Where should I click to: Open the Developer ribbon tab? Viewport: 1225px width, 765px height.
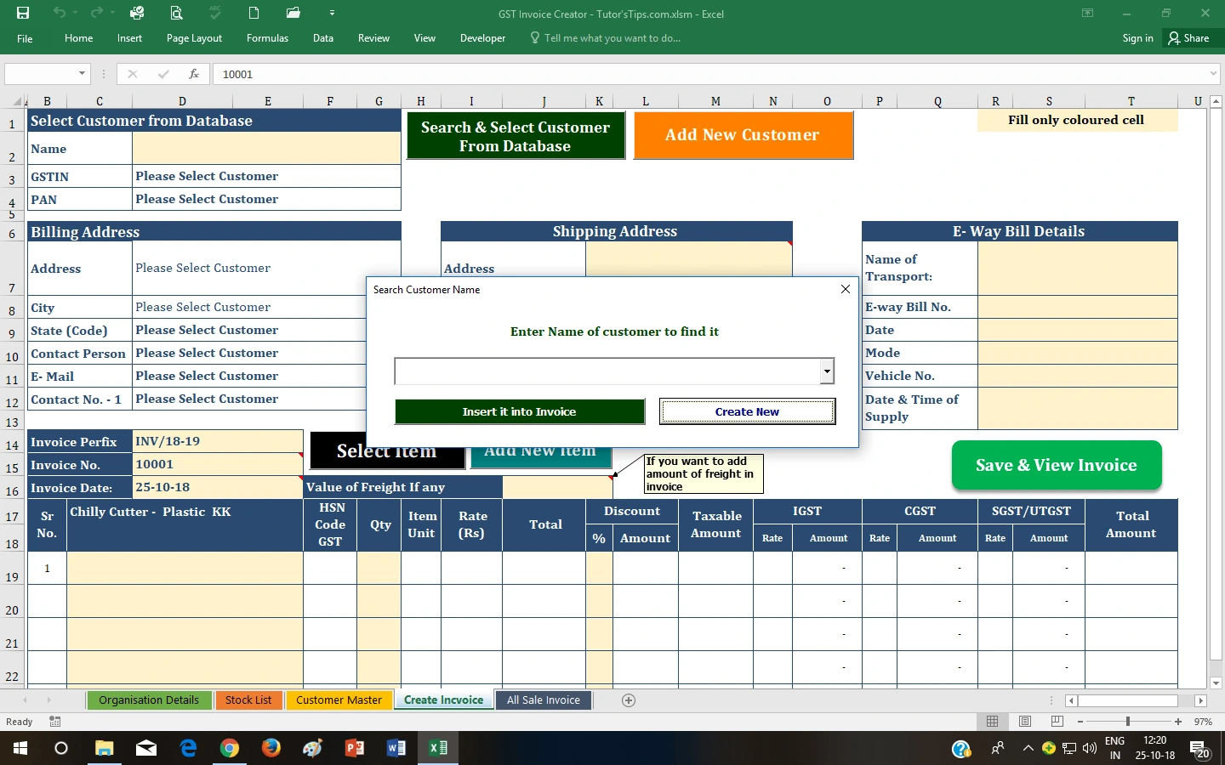pyautogui.click(x=482, y=38)
